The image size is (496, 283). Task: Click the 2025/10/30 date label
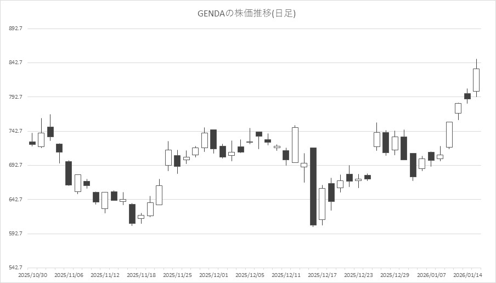click(32, 275)
